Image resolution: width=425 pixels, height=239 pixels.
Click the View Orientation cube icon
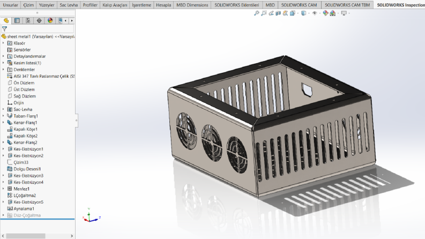tap(292, 13)
